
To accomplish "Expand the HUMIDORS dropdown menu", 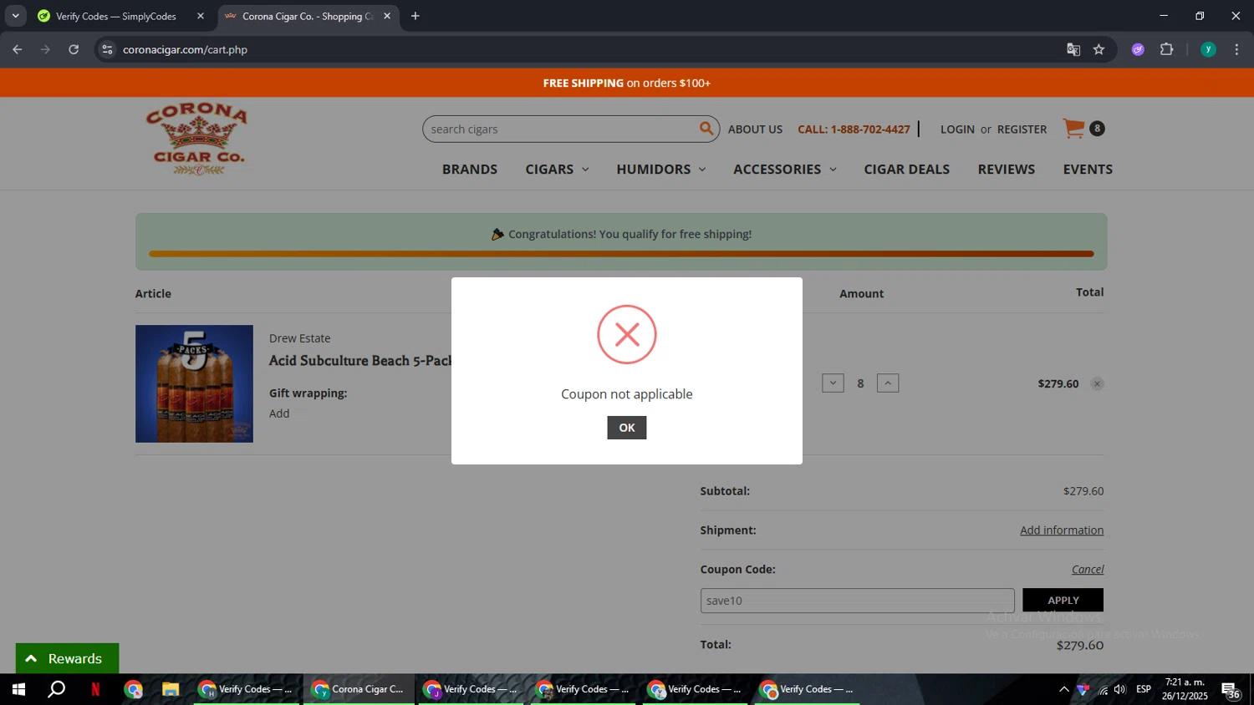I will click(x=660, y=170).
